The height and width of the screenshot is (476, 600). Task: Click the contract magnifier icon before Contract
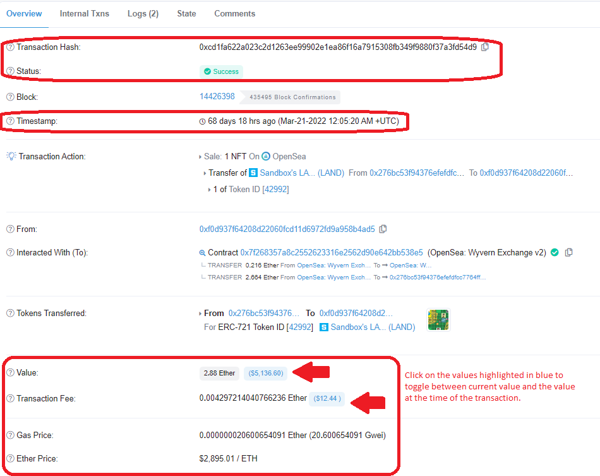point(203,253)
